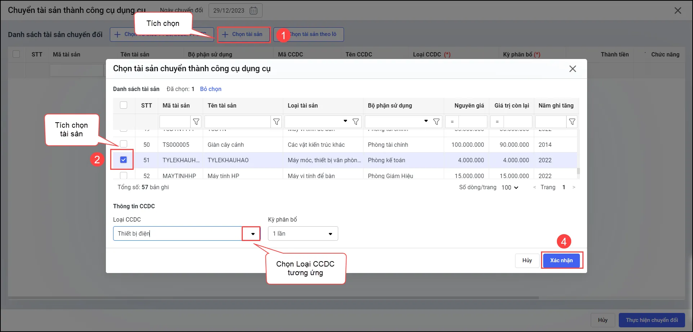Click the Xác nhận confirm button
693x332 pixels.
(561, 260)
